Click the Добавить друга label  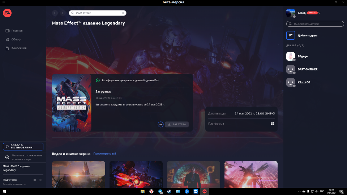pyautogui.click(x=307, y=35)
